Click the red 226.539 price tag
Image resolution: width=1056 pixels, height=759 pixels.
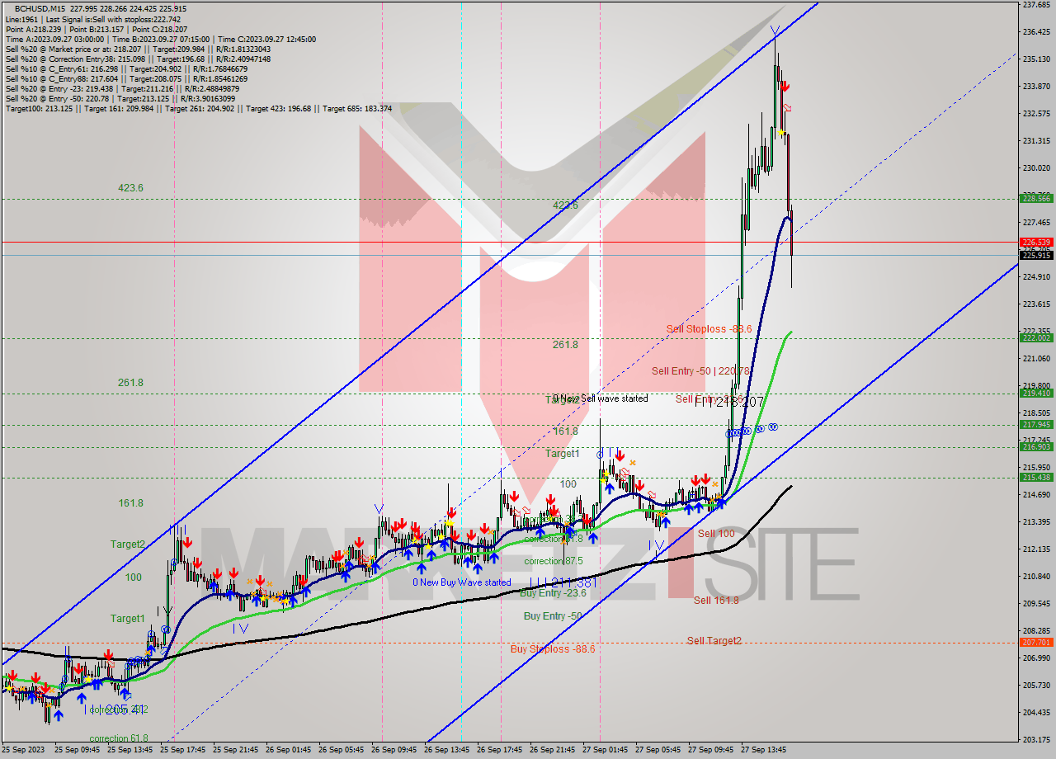click(x=1036, y=243)
